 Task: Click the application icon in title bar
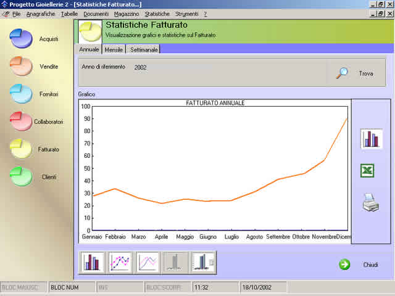click(4, 4)
